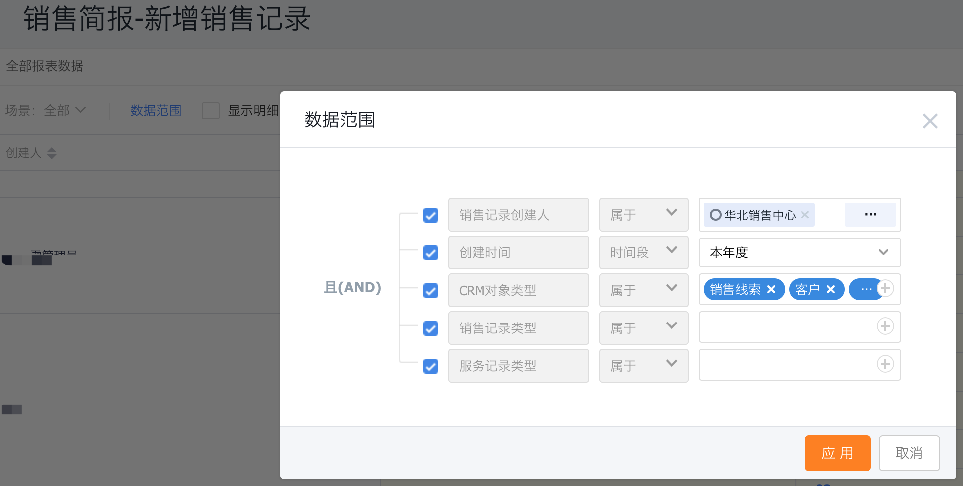Remove the 客户 tag

click(831, 289)
